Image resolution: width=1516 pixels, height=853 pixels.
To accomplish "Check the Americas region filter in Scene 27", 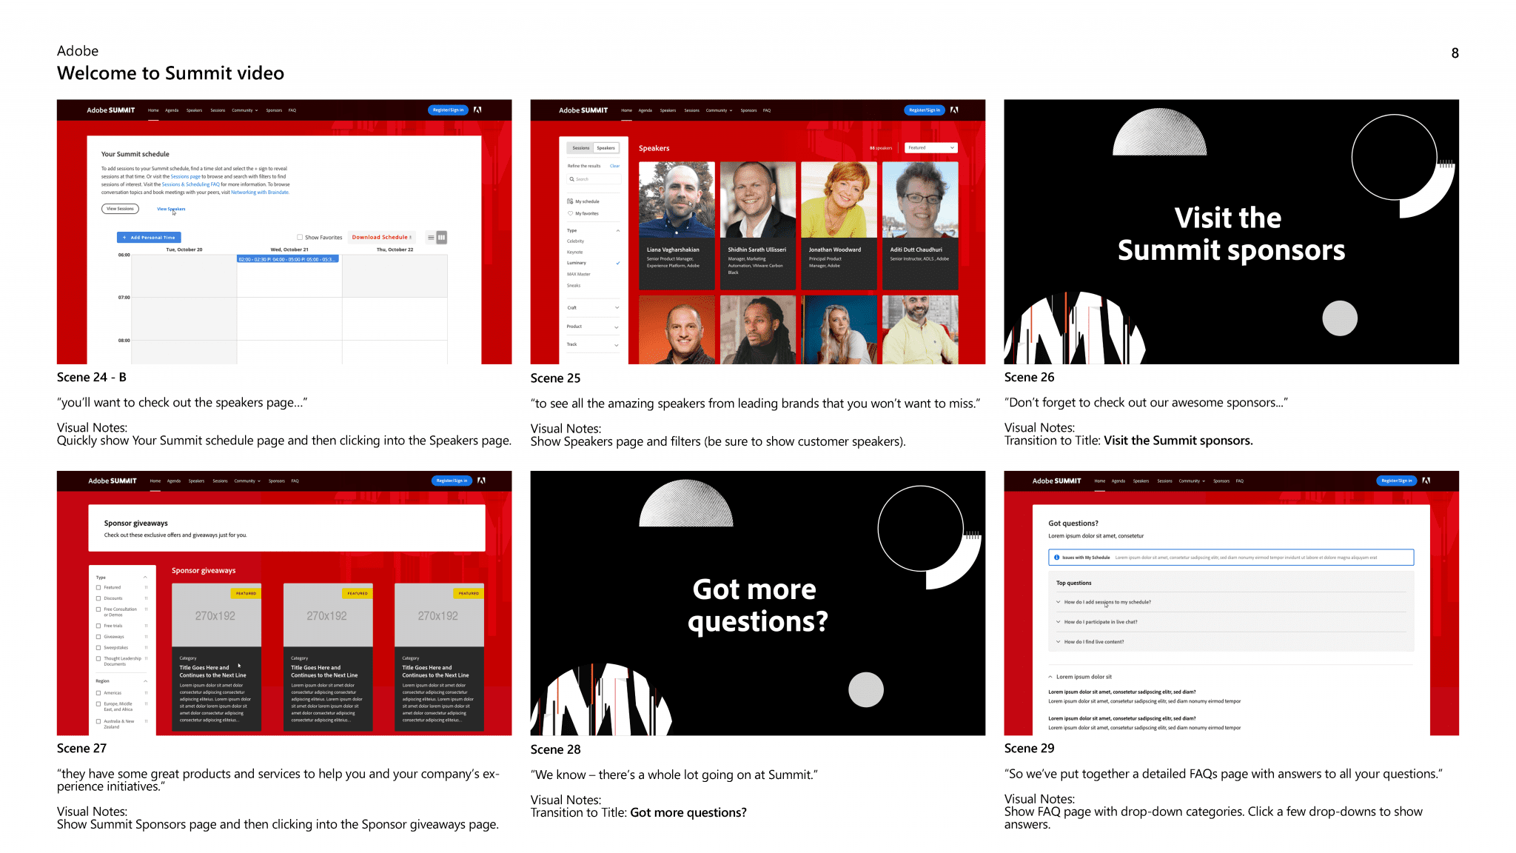I will click(98, 693).
